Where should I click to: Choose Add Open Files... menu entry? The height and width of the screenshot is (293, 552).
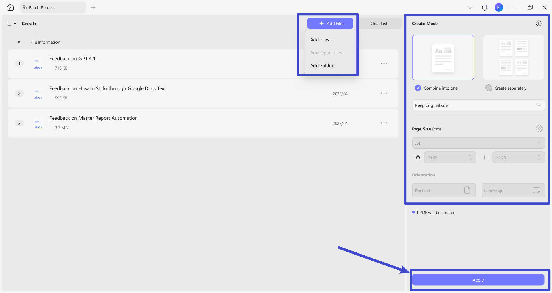click(x=328, y=53)
